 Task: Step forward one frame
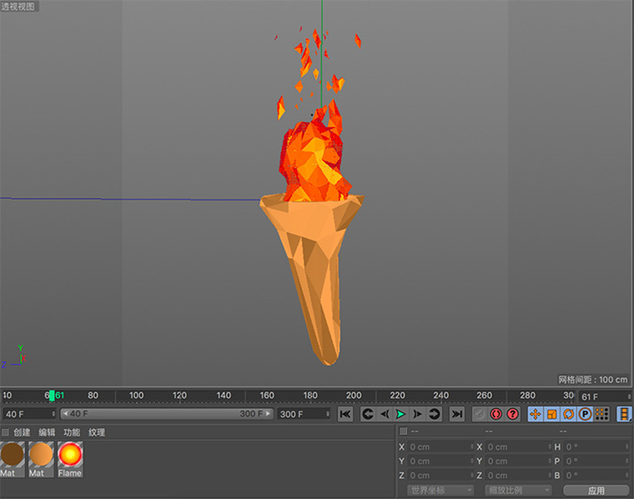coord(417,414)
